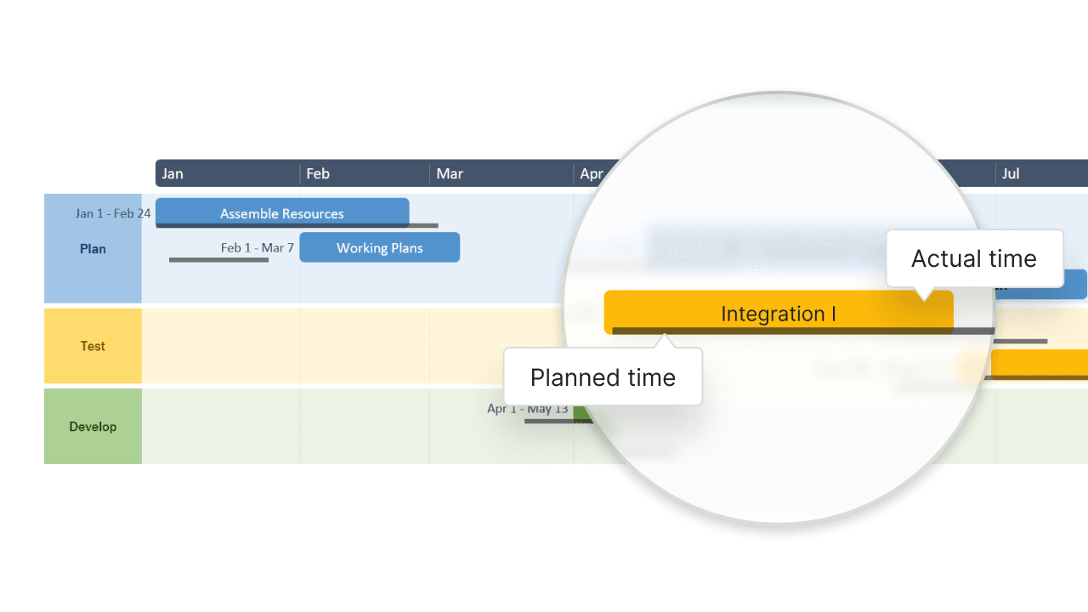This screenshot has width=1088, height=612.
Task: Click the Test swimlane label
Action: coord(93,346)
